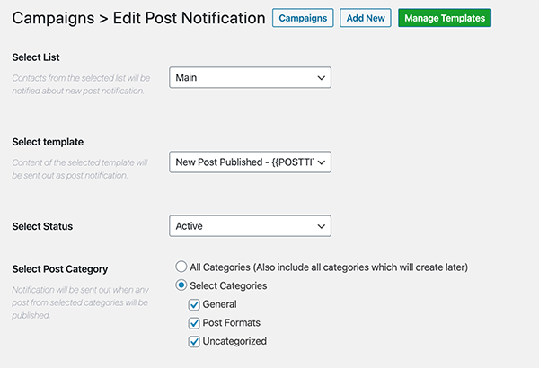The height and width of the screenshot is (368, 539).
Task: Click the 'Select Post Category' field label
Action: 58,269
